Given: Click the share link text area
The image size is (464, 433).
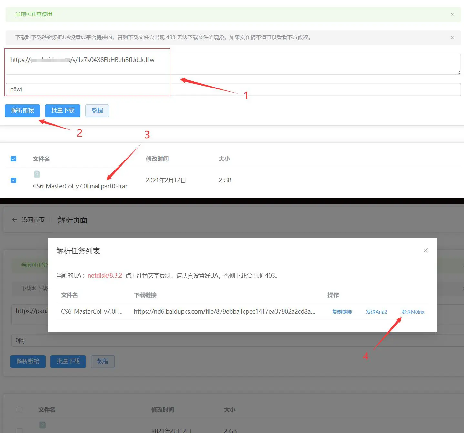Looking at the screenshot, I should [233, 64].
